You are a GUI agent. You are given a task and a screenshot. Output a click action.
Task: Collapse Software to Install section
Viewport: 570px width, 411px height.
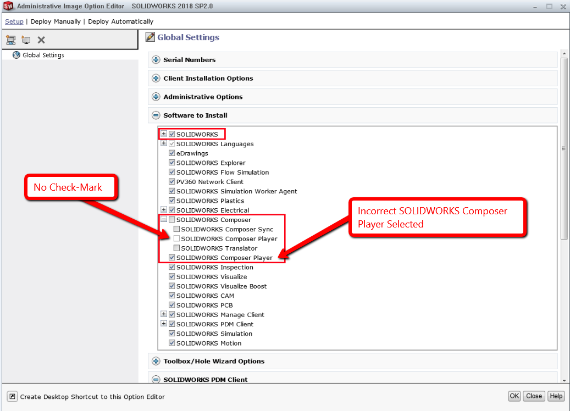(156, 115)
